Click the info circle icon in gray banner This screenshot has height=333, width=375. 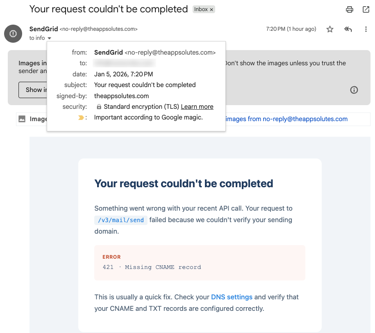point(354,90)
